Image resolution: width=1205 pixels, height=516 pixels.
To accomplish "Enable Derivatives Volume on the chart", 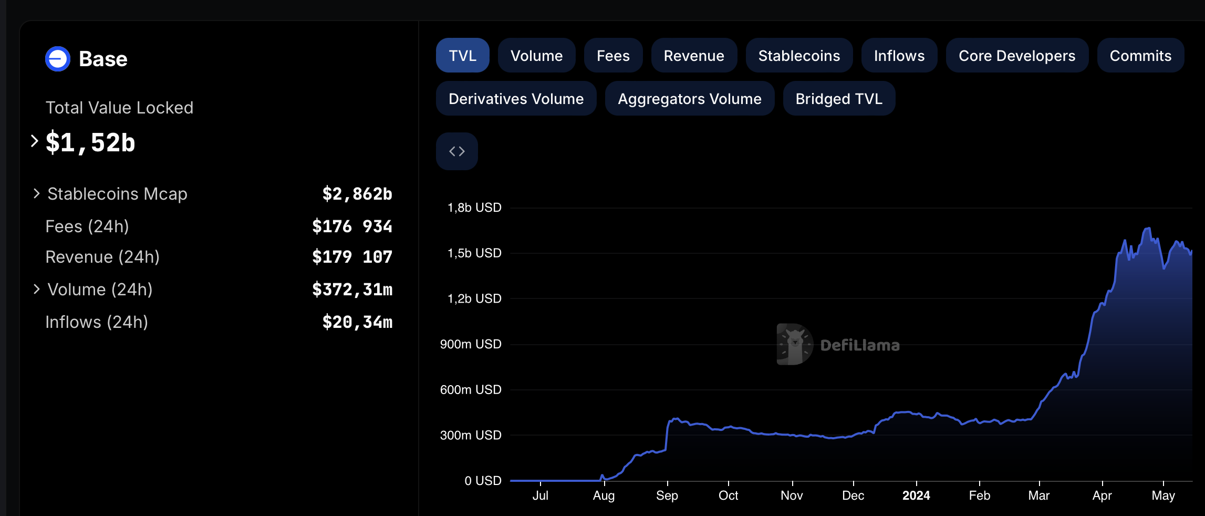I will tap(516, 99).
